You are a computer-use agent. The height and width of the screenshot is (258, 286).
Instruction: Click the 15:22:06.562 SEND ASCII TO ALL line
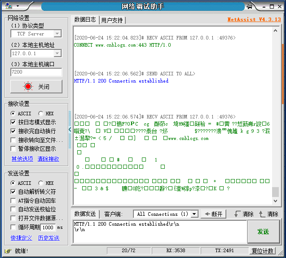coord(135,74)
